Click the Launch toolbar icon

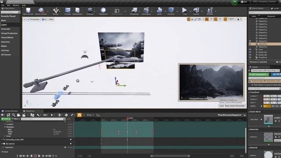coord(196,11)
